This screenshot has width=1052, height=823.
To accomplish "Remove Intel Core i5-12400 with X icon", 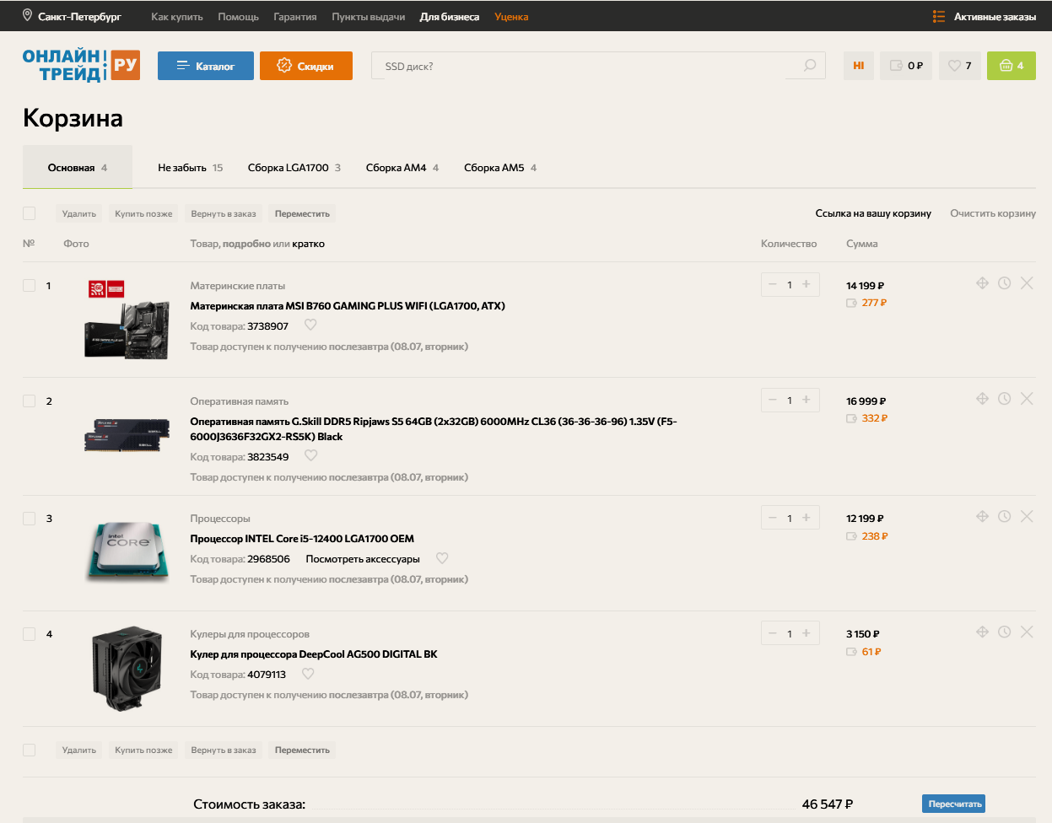I will click(x=1027, y=516).
